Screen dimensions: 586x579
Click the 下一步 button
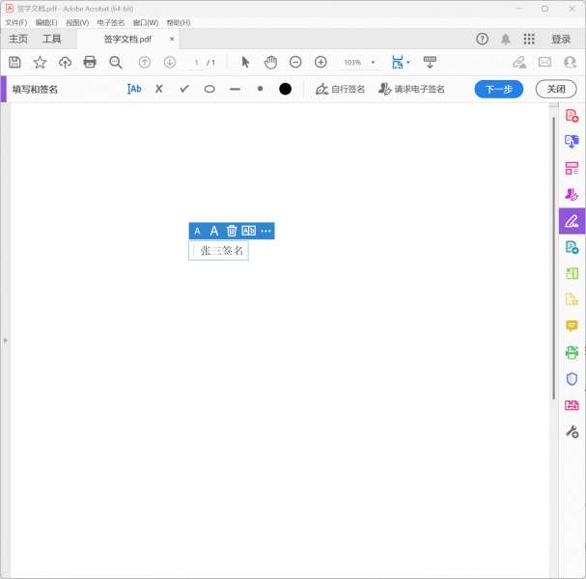pyautogui.click(x=498, y=89)
